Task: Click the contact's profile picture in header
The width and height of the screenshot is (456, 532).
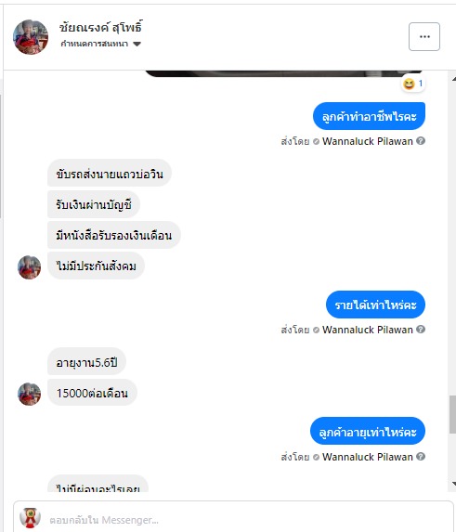Action: tap(31, 37)
